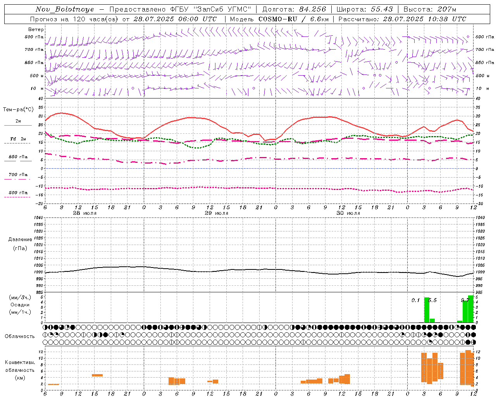The image size is (496, 397).
Task: Click the Ветер wind panel label
Action: pyautogui.click(x=36, y=29)
